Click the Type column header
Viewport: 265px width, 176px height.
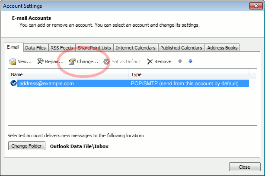pos(188,74)
